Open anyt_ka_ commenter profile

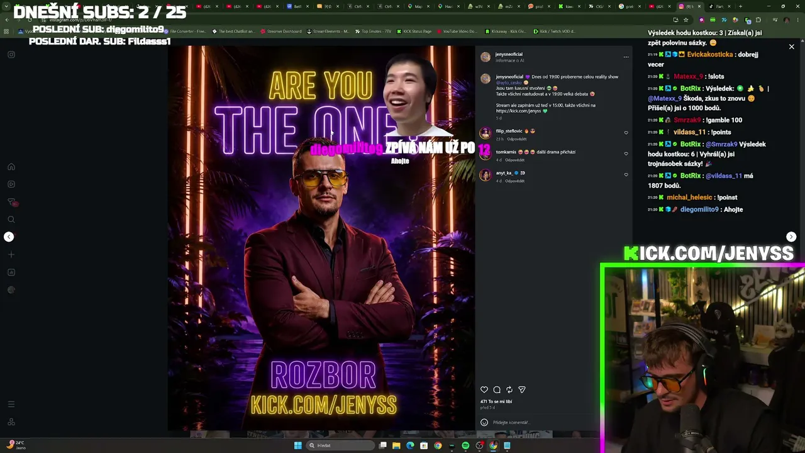[x=504, y=173]
